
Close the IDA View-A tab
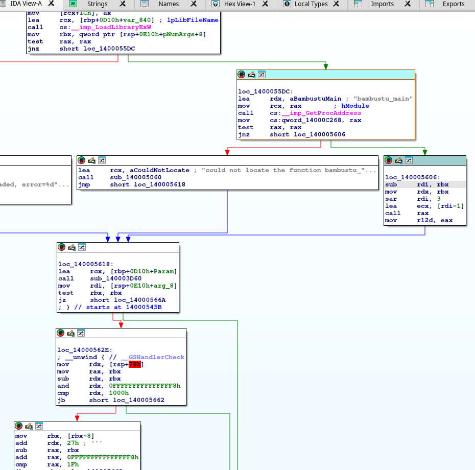[51, 4]
